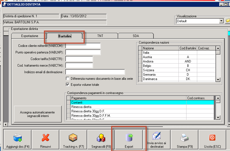Click the Codice cliente mittente (VABCCM) field
The width and height of the screenshot is (230, 151).
[x=83, y=46]
